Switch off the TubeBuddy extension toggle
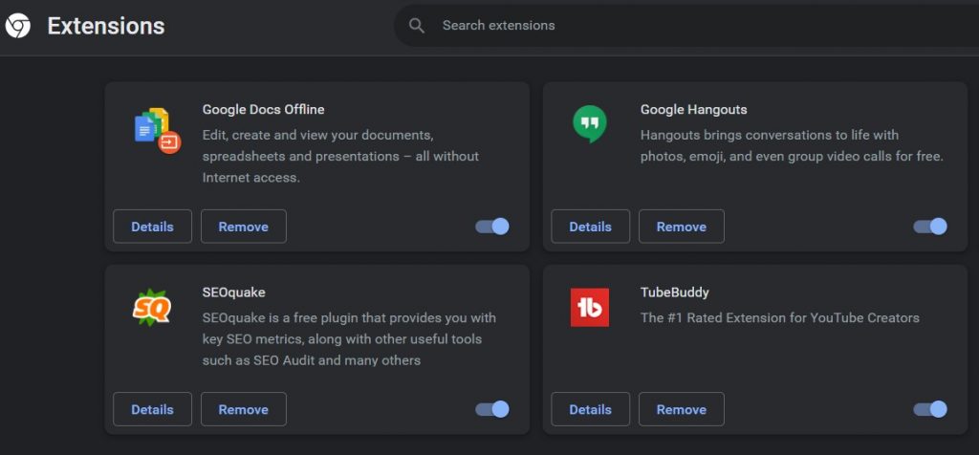The width and height of the screenshot is (979, 455). [x=930, y=409]
